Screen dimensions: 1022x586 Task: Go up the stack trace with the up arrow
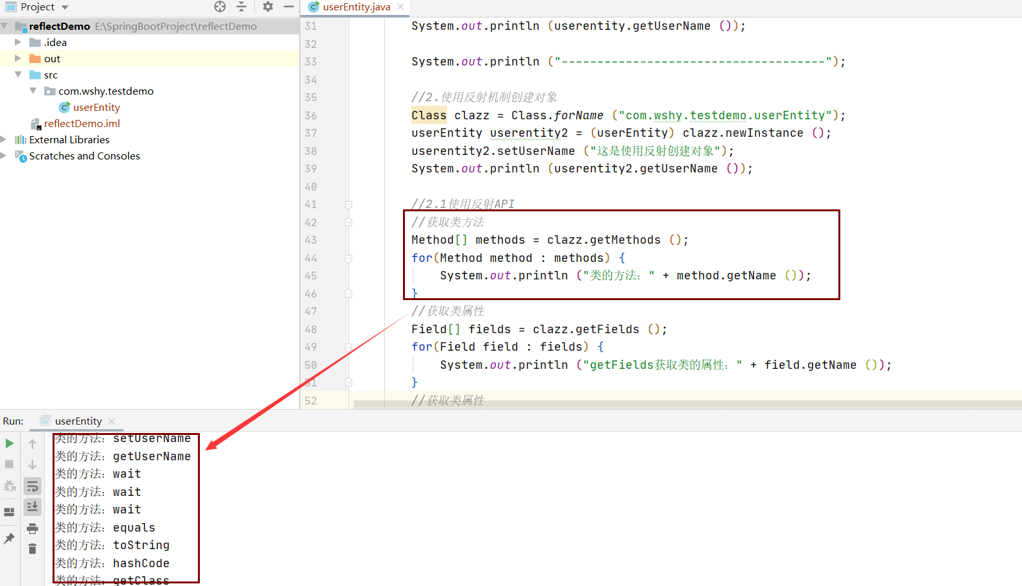tap(32, 444)
